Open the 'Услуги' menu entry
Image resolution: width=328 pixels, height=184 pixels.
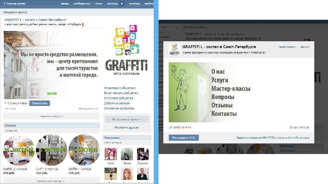(220, 80)
